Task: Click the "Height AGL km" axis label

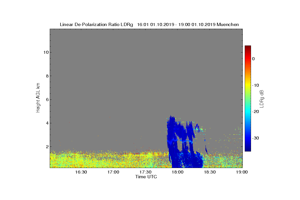Action: point(38,98)
